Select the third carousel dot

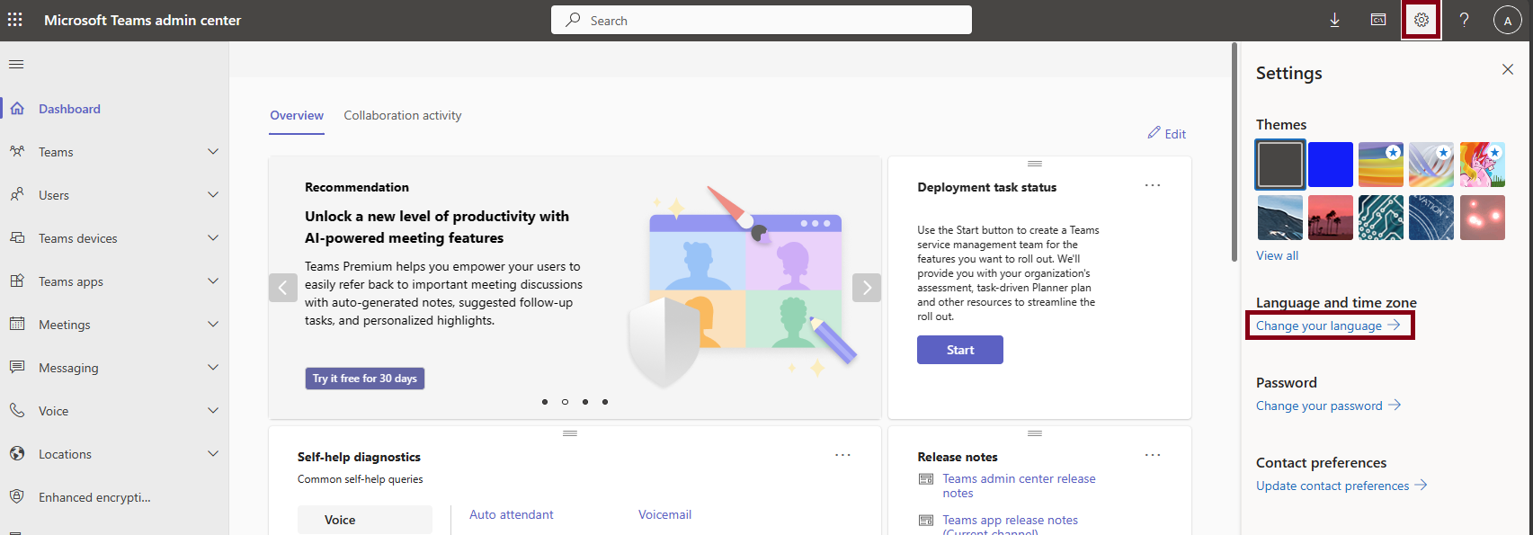[585, 402]
